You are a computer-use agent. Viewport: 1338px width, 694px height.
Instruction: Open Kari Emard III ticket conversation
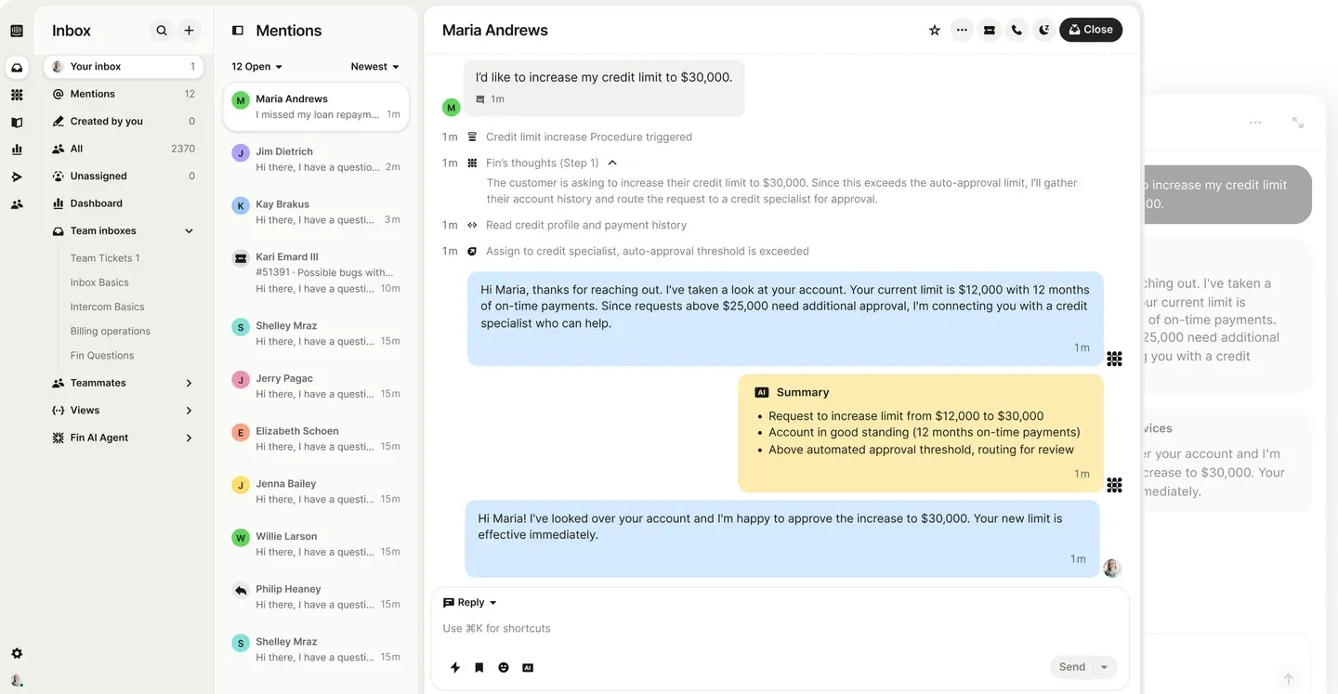point(316,273)
